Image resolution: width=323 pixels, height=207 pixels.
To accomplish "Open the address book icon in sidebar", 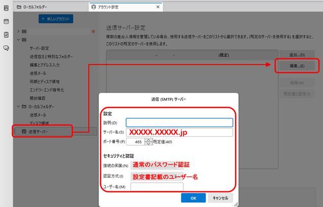I will click(x=6, y=9).
